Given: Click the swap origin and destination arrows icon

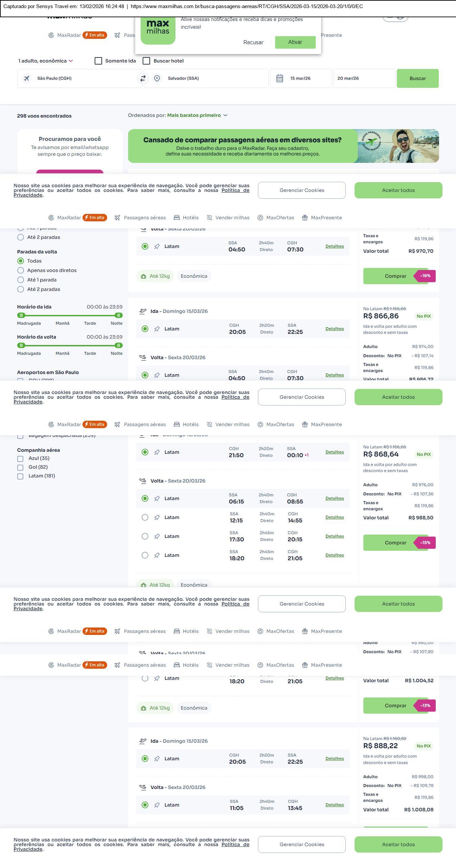Looking at the screenshot, I should [x=143, y=78].
